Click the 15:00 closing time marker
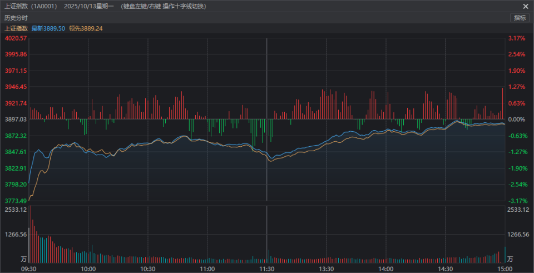The image size is (534, 273). click(x=505, y=269)
